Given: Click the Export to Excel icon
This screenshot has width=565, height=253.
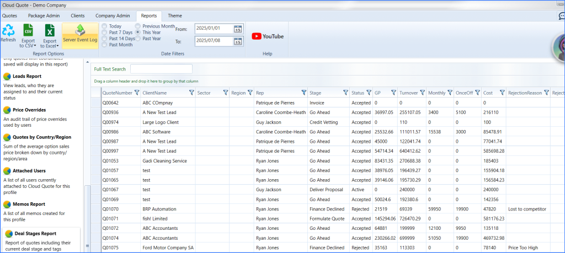Looking at the screenshot, I should click(50, 31).
